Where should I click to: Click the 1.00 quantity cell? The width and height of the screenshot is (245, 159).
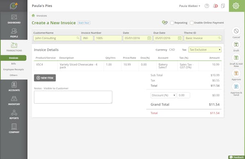coord(112,66)
